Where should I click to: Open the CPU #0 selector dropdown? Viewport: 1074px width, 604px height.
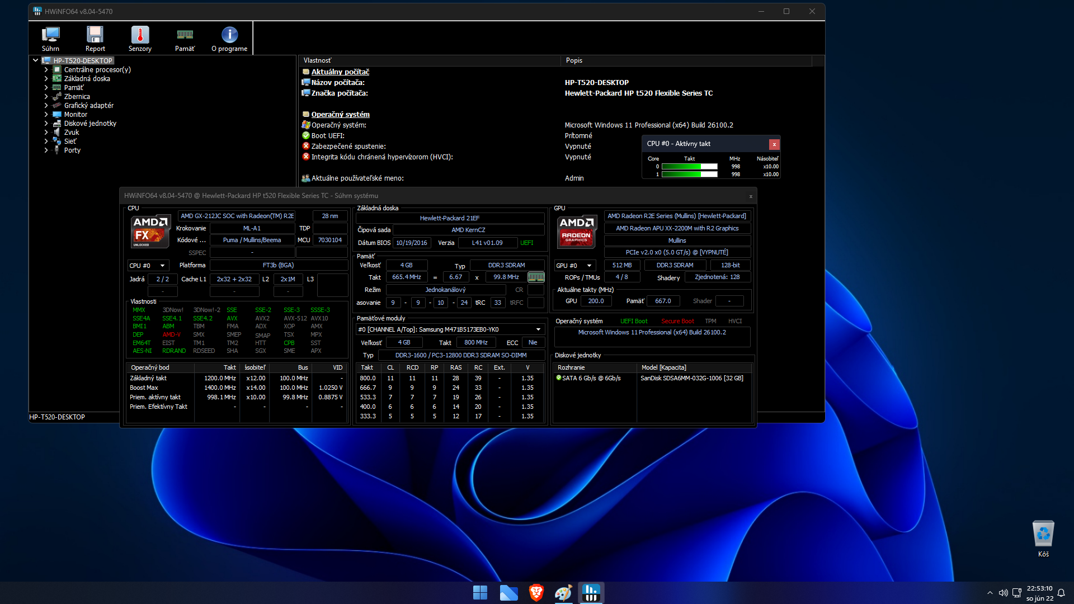[x=149, y=266]
